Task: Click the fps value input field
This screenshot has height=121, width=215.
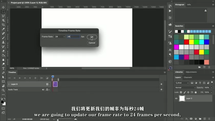Action: [73, 37]
